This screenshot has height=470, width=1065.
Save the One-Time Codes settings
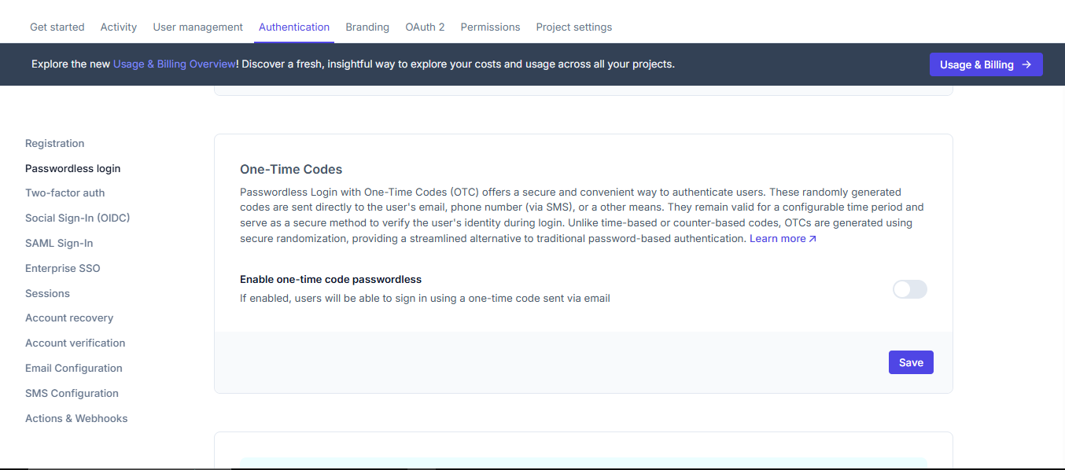tap(910, 362)
